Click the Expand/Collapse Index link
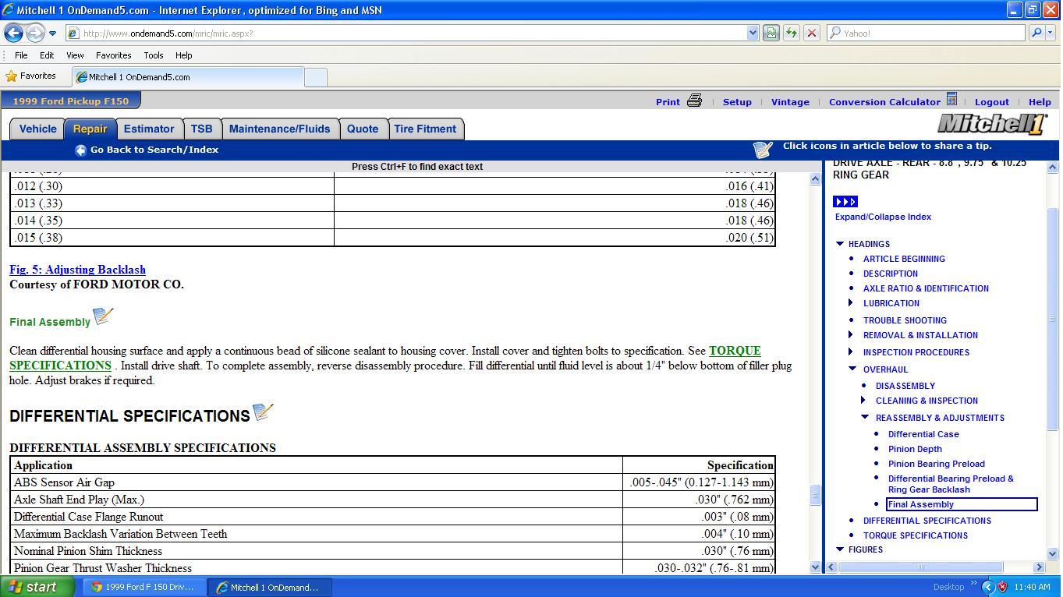This screenshot has width=1063, height=597. (x=883, y=217)
